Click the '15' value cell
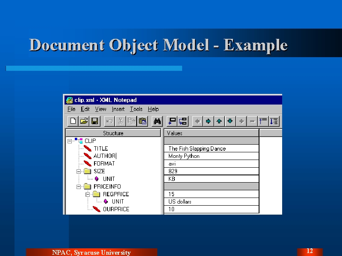Image resolution: width=342 pixels, height=256 pixels. tap(211, 194)
